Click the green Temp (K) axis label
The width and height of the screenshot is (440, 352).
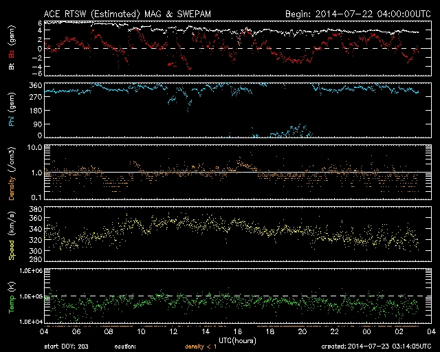[11, 297]
